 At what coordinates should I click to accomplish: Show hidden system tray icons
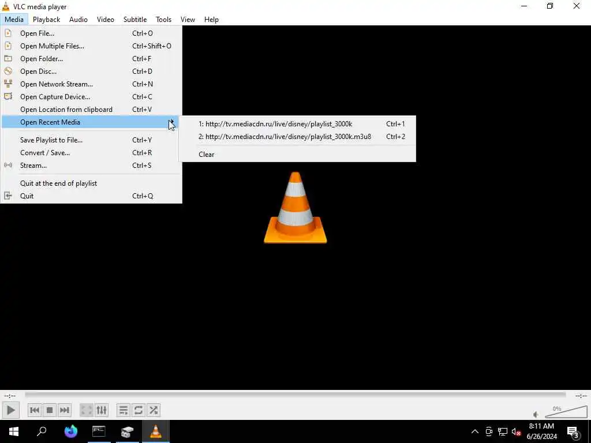coord(474,431)
